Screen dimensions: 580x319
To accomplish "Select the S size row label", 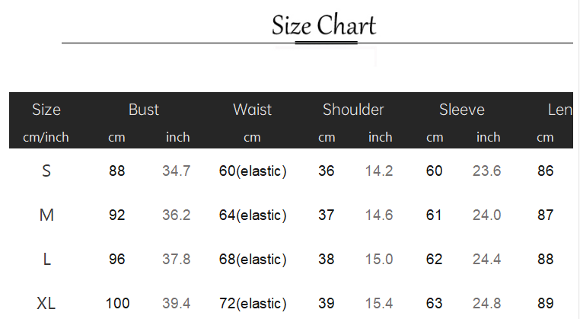I will click(46, 171).
